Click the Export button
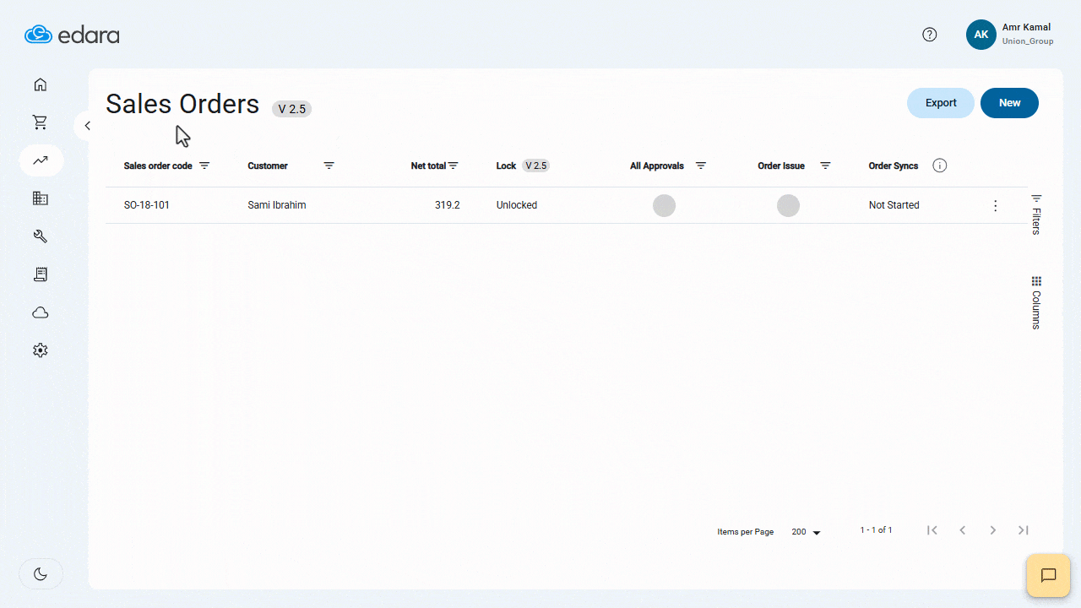This screenshot has height=608, width=1081. tap(940, 102)
